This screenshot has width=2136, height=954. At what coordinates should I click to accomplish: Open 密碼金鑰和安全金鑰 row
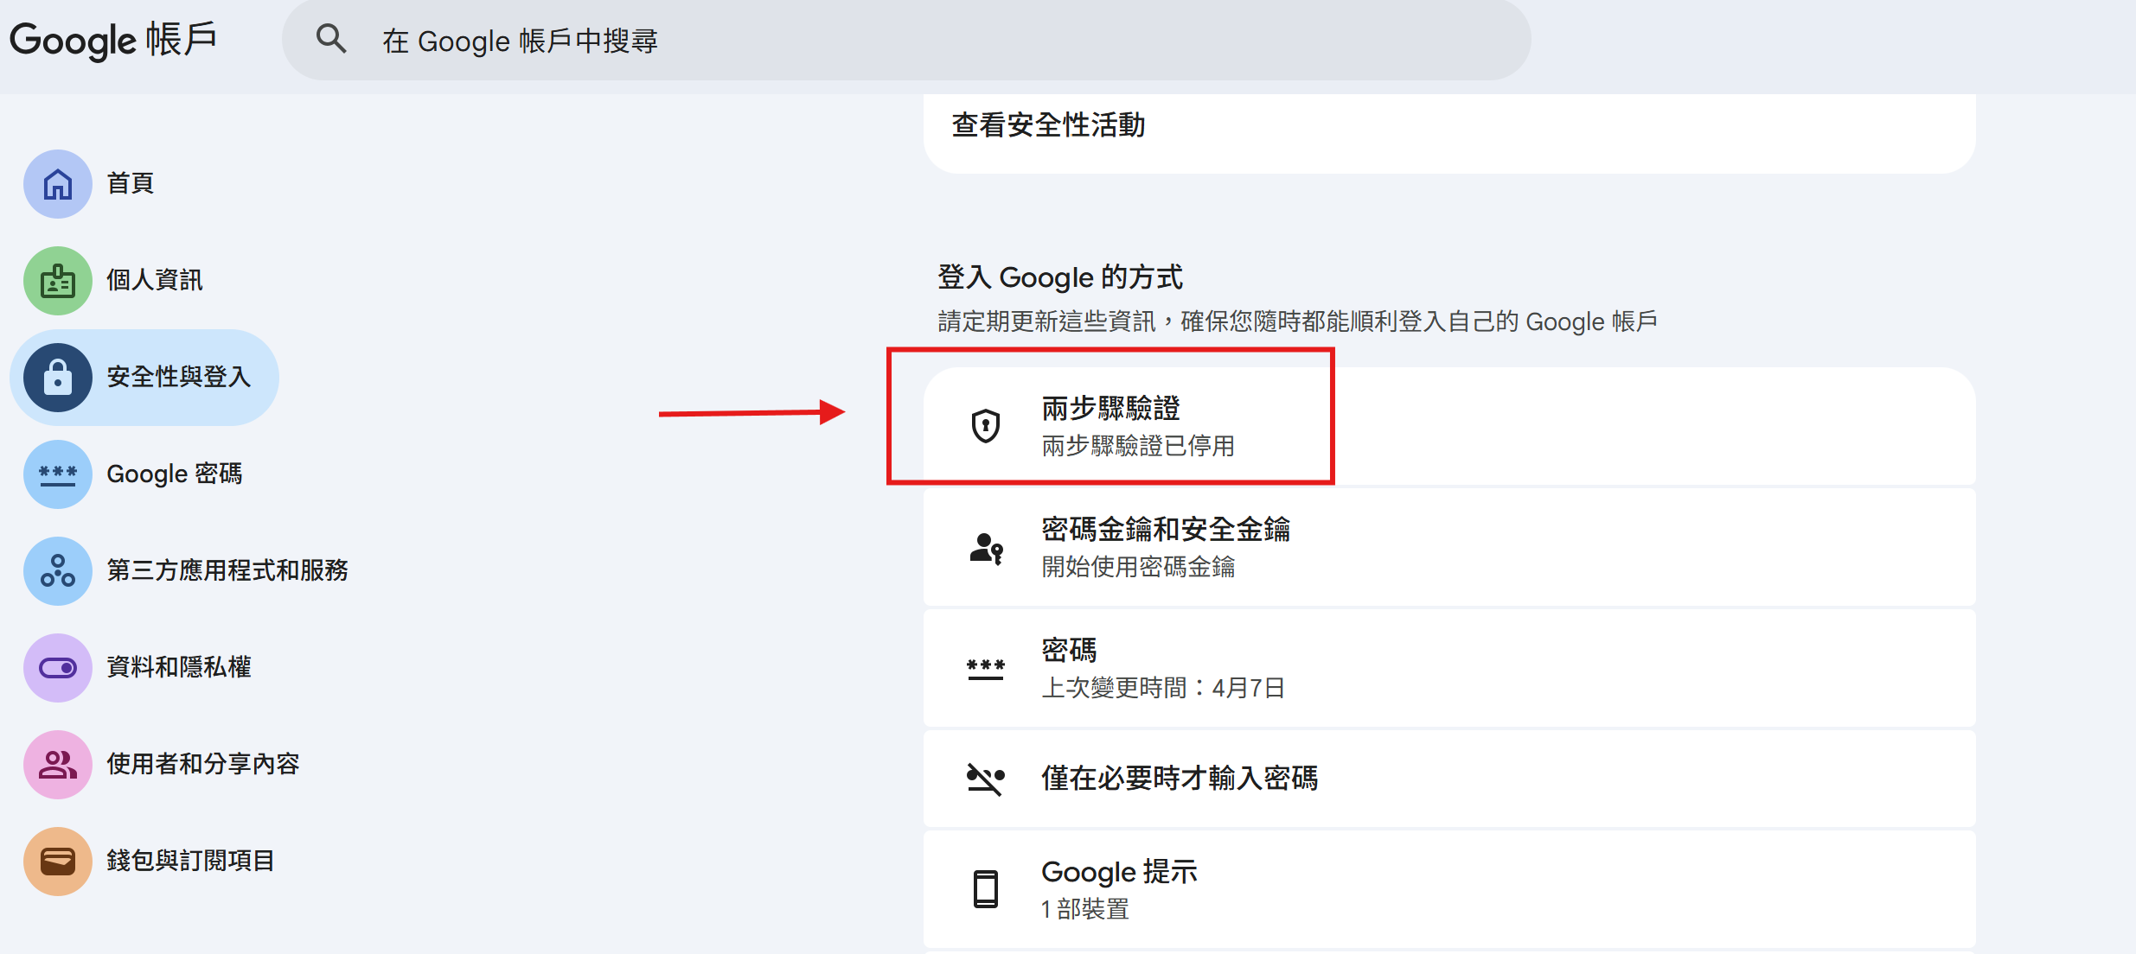pyautogui.click(x=1165, y=530)
